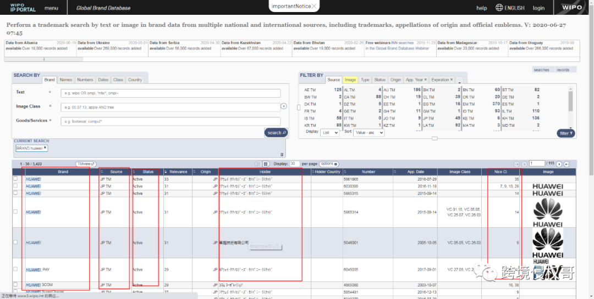Focus the Goods/Services input field
Viewport: 594px width, 299px height.
[170, 121]
